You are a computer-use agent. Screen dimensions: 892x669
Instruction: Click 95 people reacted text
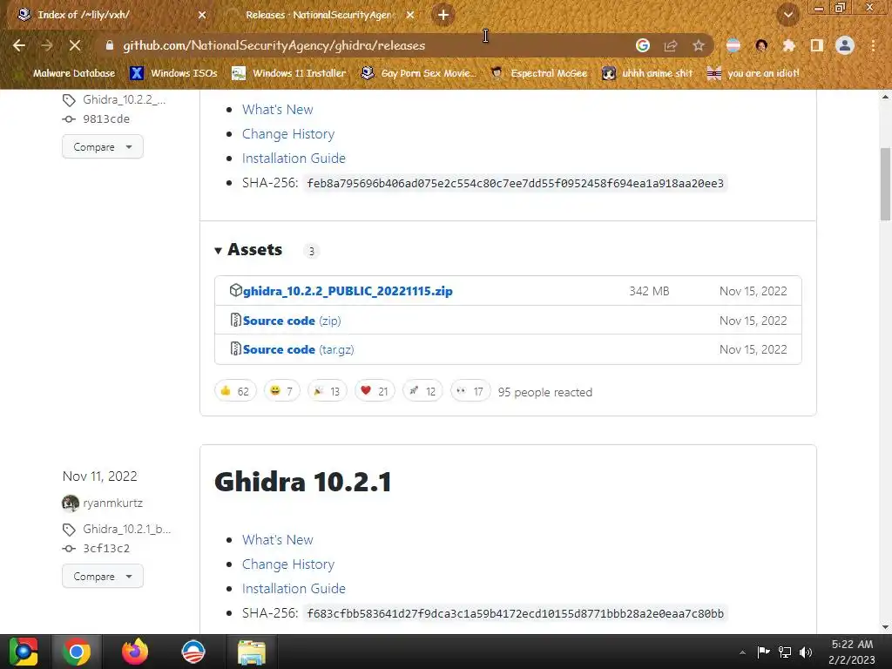pos(545,392)
